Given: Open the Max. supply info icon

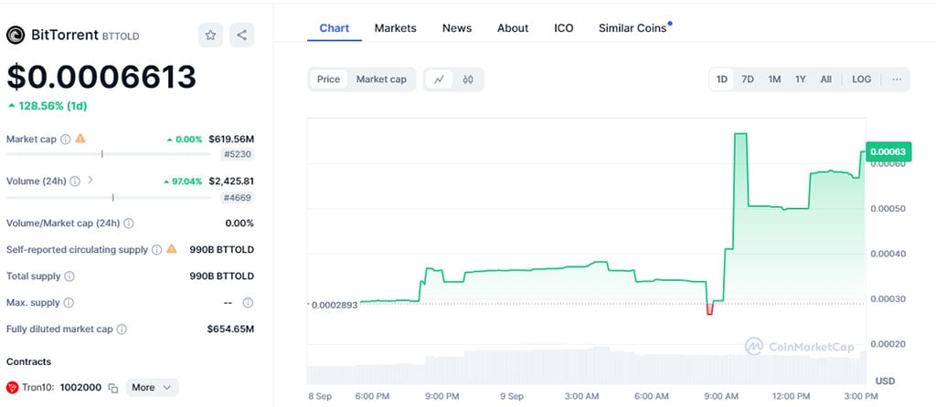Looking at the screenshot, I should coord(69,303).
